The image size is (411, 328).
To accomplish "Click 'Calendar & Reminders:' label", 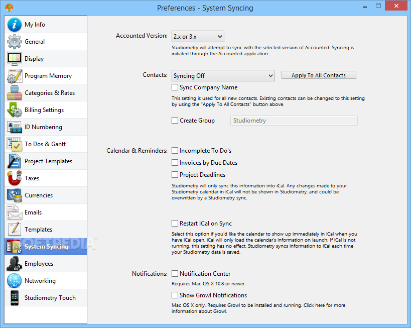I will pos(137,151).
